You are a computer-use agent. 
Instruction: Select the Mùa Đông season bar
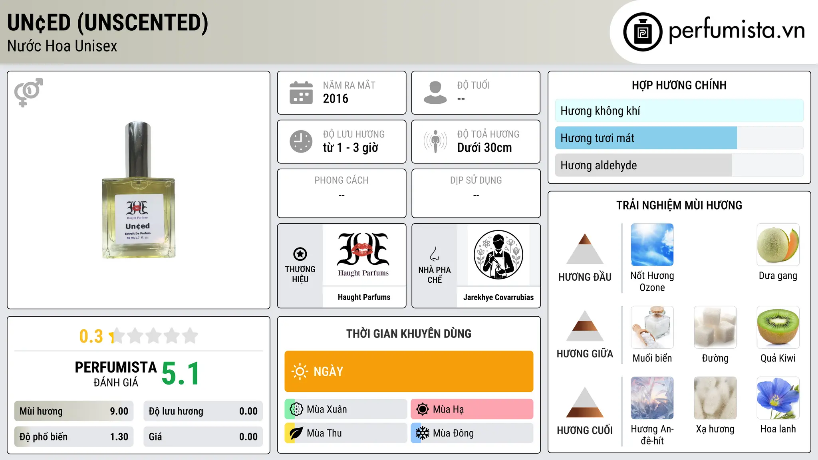point(472,433)
